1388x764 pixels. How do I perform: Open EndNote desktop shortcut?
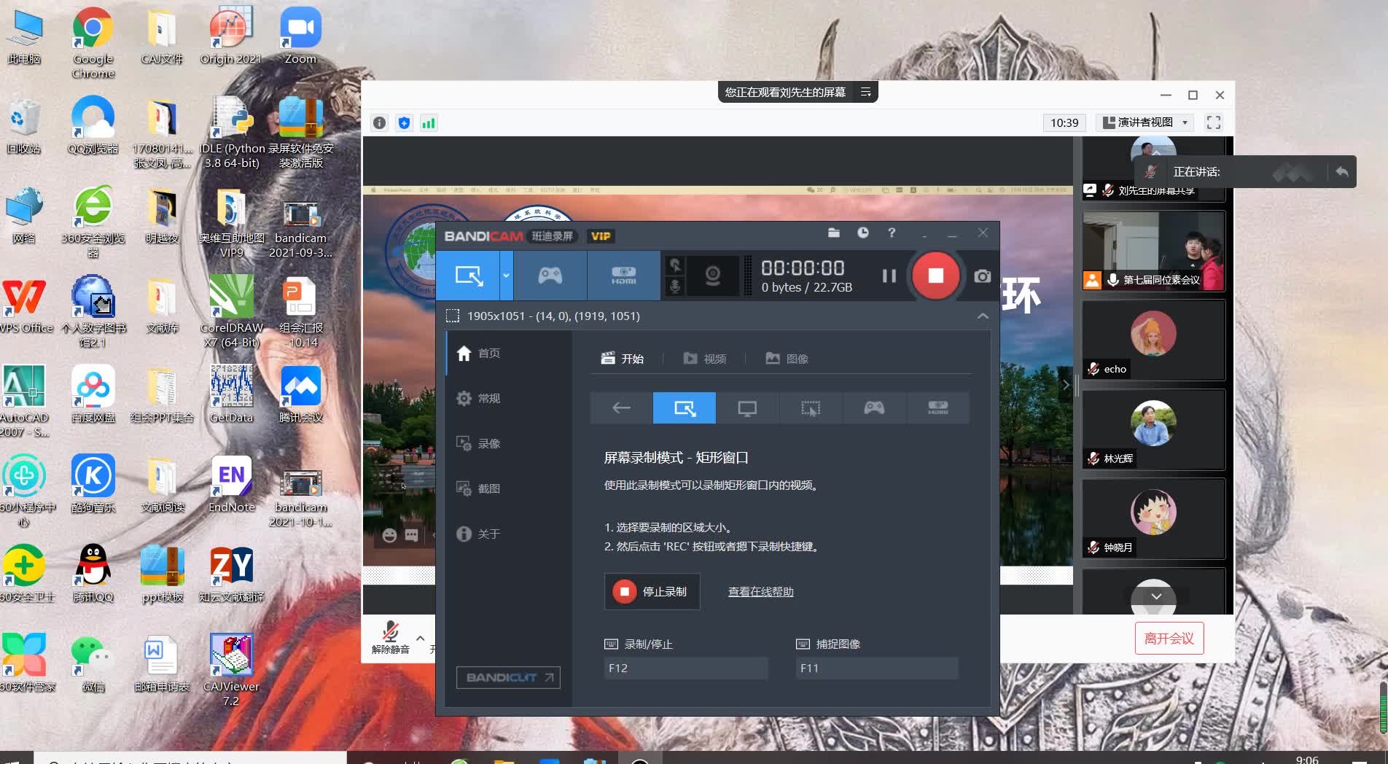point(231,484)
